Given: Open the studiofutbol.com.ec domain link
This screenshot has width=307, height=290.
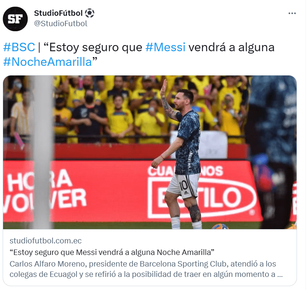Looking at the screenshot, I should [x=45, y=241].
